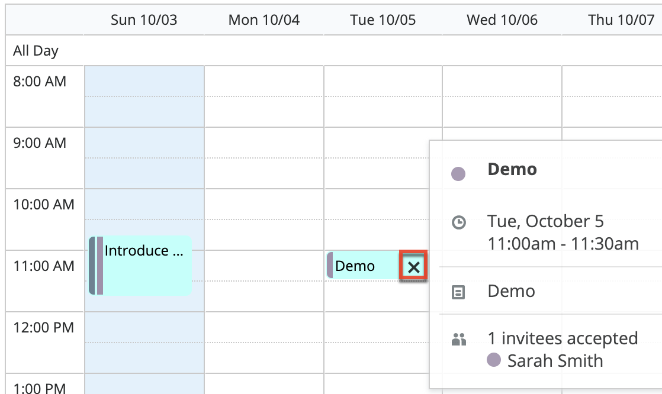662x394 pixels.
Task: Select the Mon 10/04 column header
Action: 264,20
